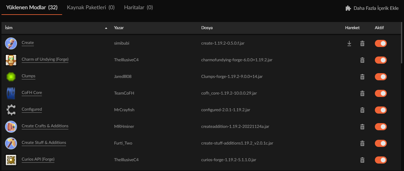Click author TeamCoFH
Viewport: 404px width, 171px height.
[x=124, y=93]
